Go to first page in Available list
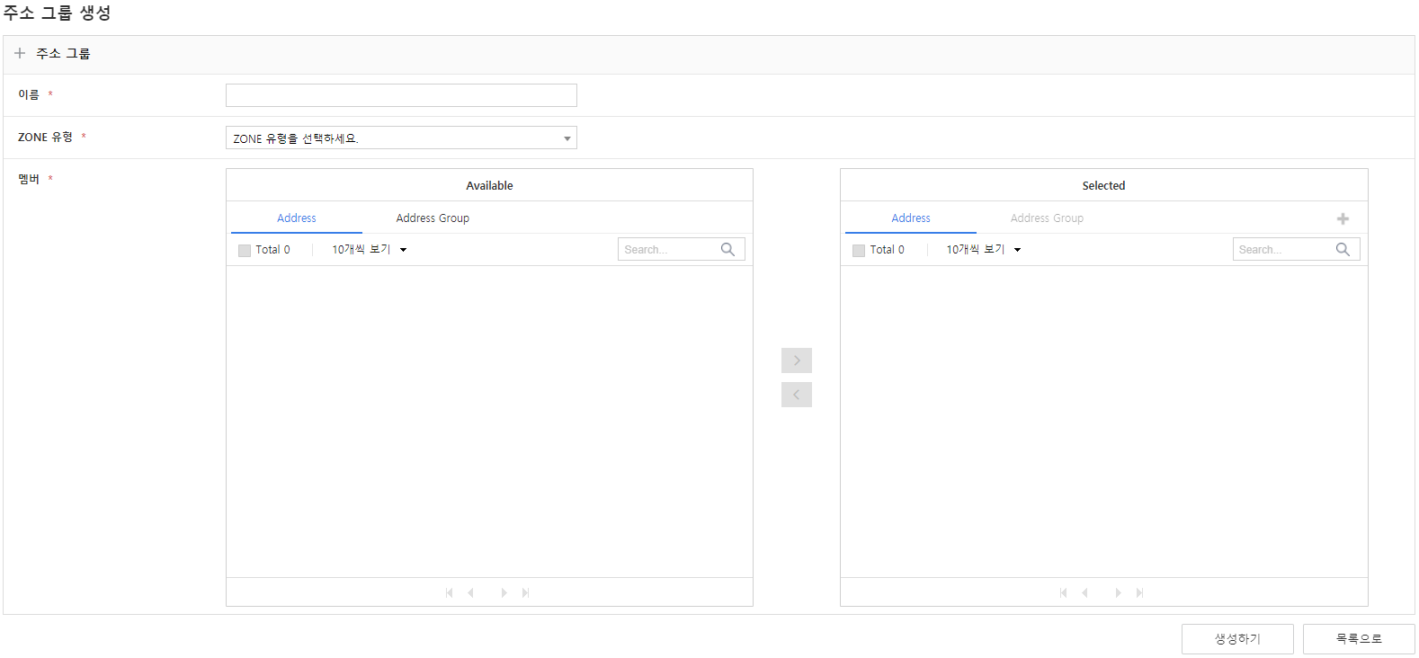 [450, 592]
